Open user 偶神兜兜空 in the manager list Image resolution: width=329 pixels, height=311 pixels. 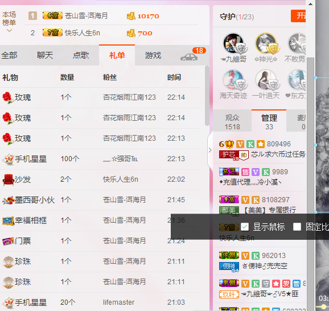(265, 266)
